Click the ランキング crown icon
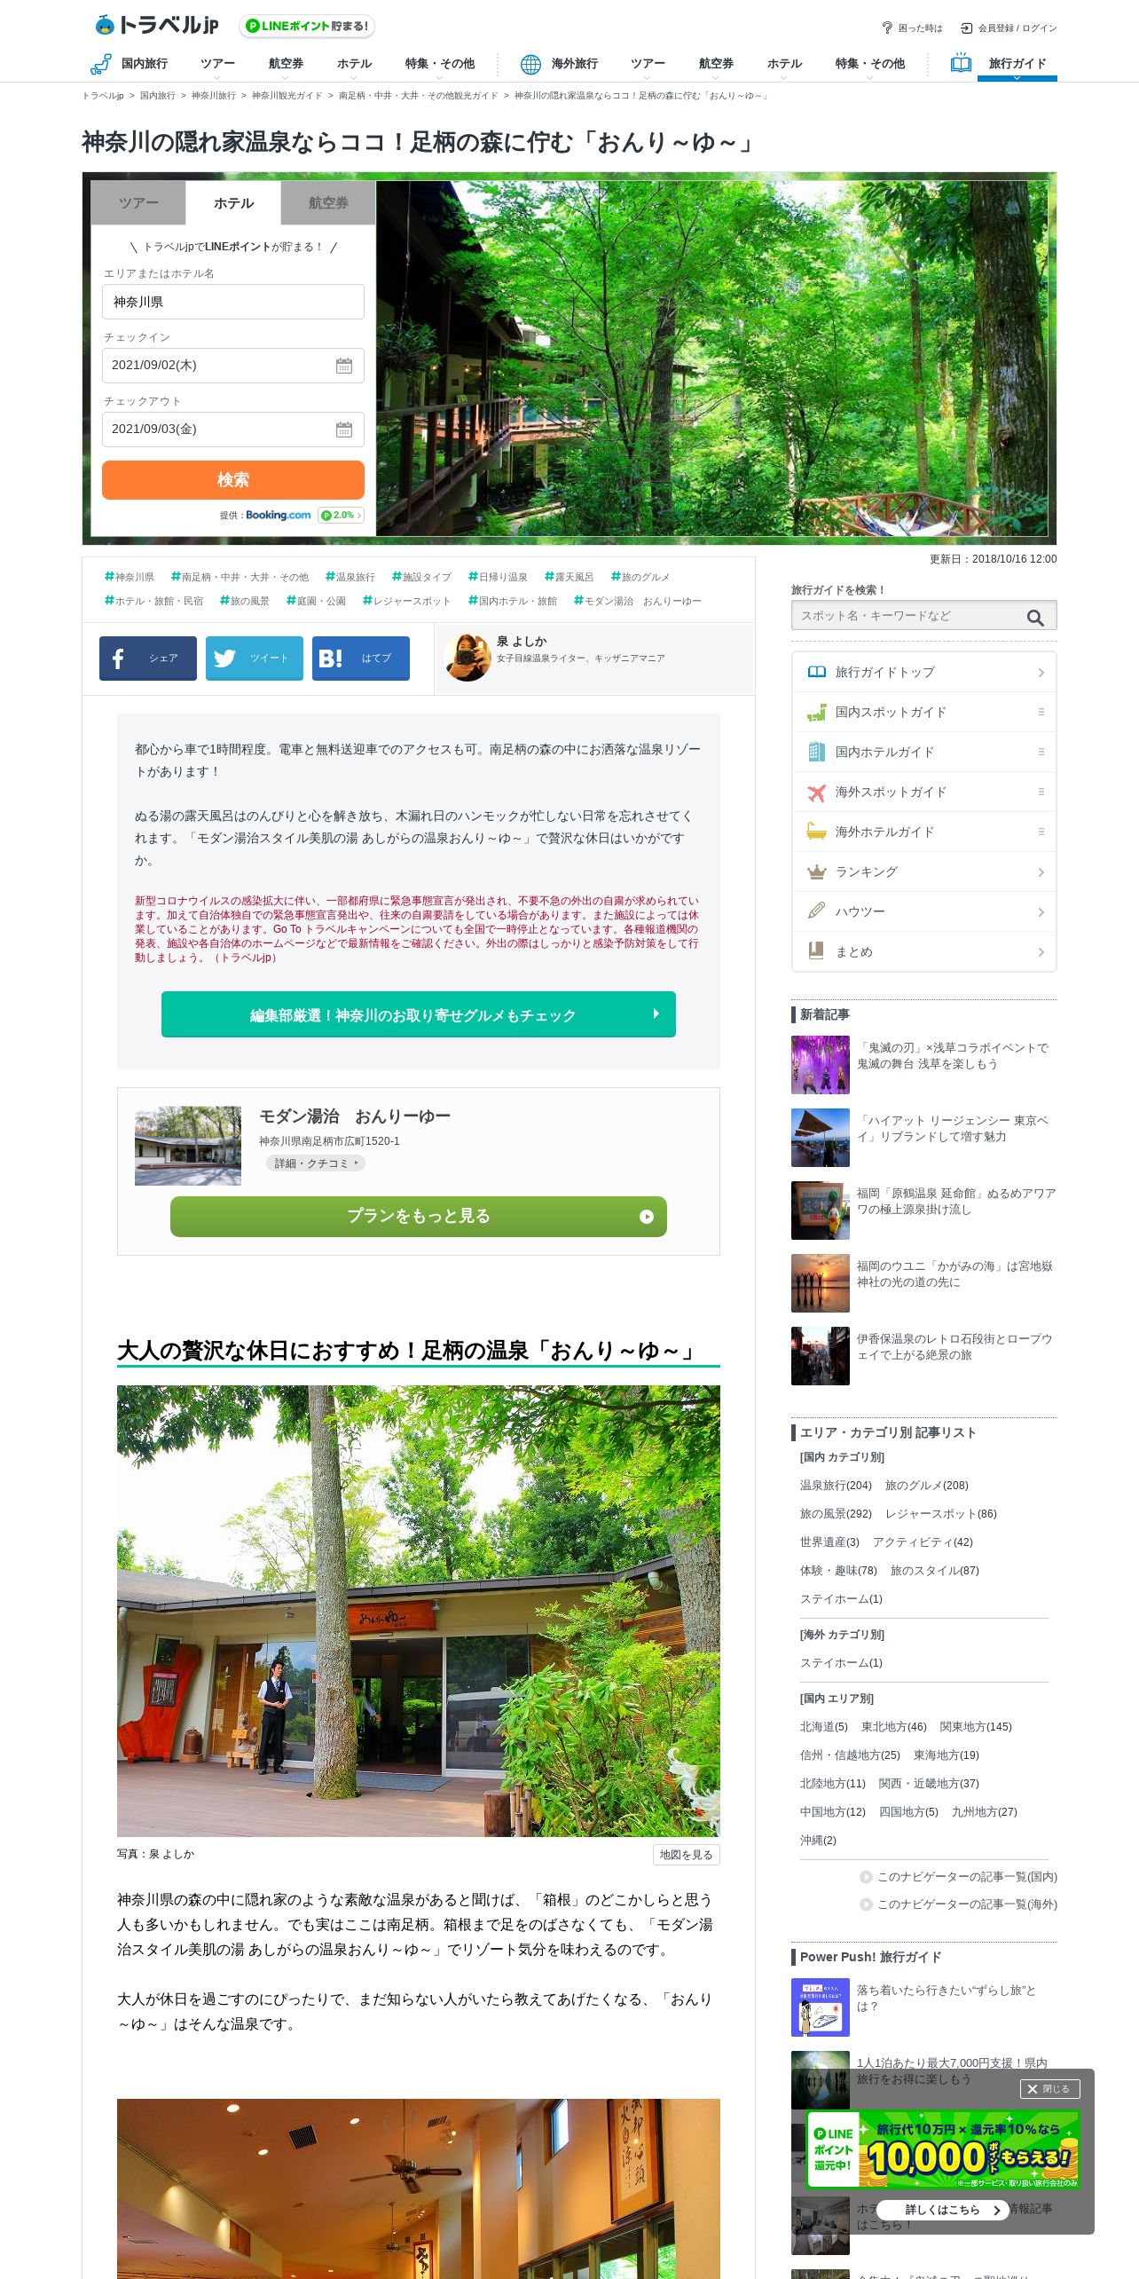This screenshot has width=1139, height=2279. click(816, 871)
